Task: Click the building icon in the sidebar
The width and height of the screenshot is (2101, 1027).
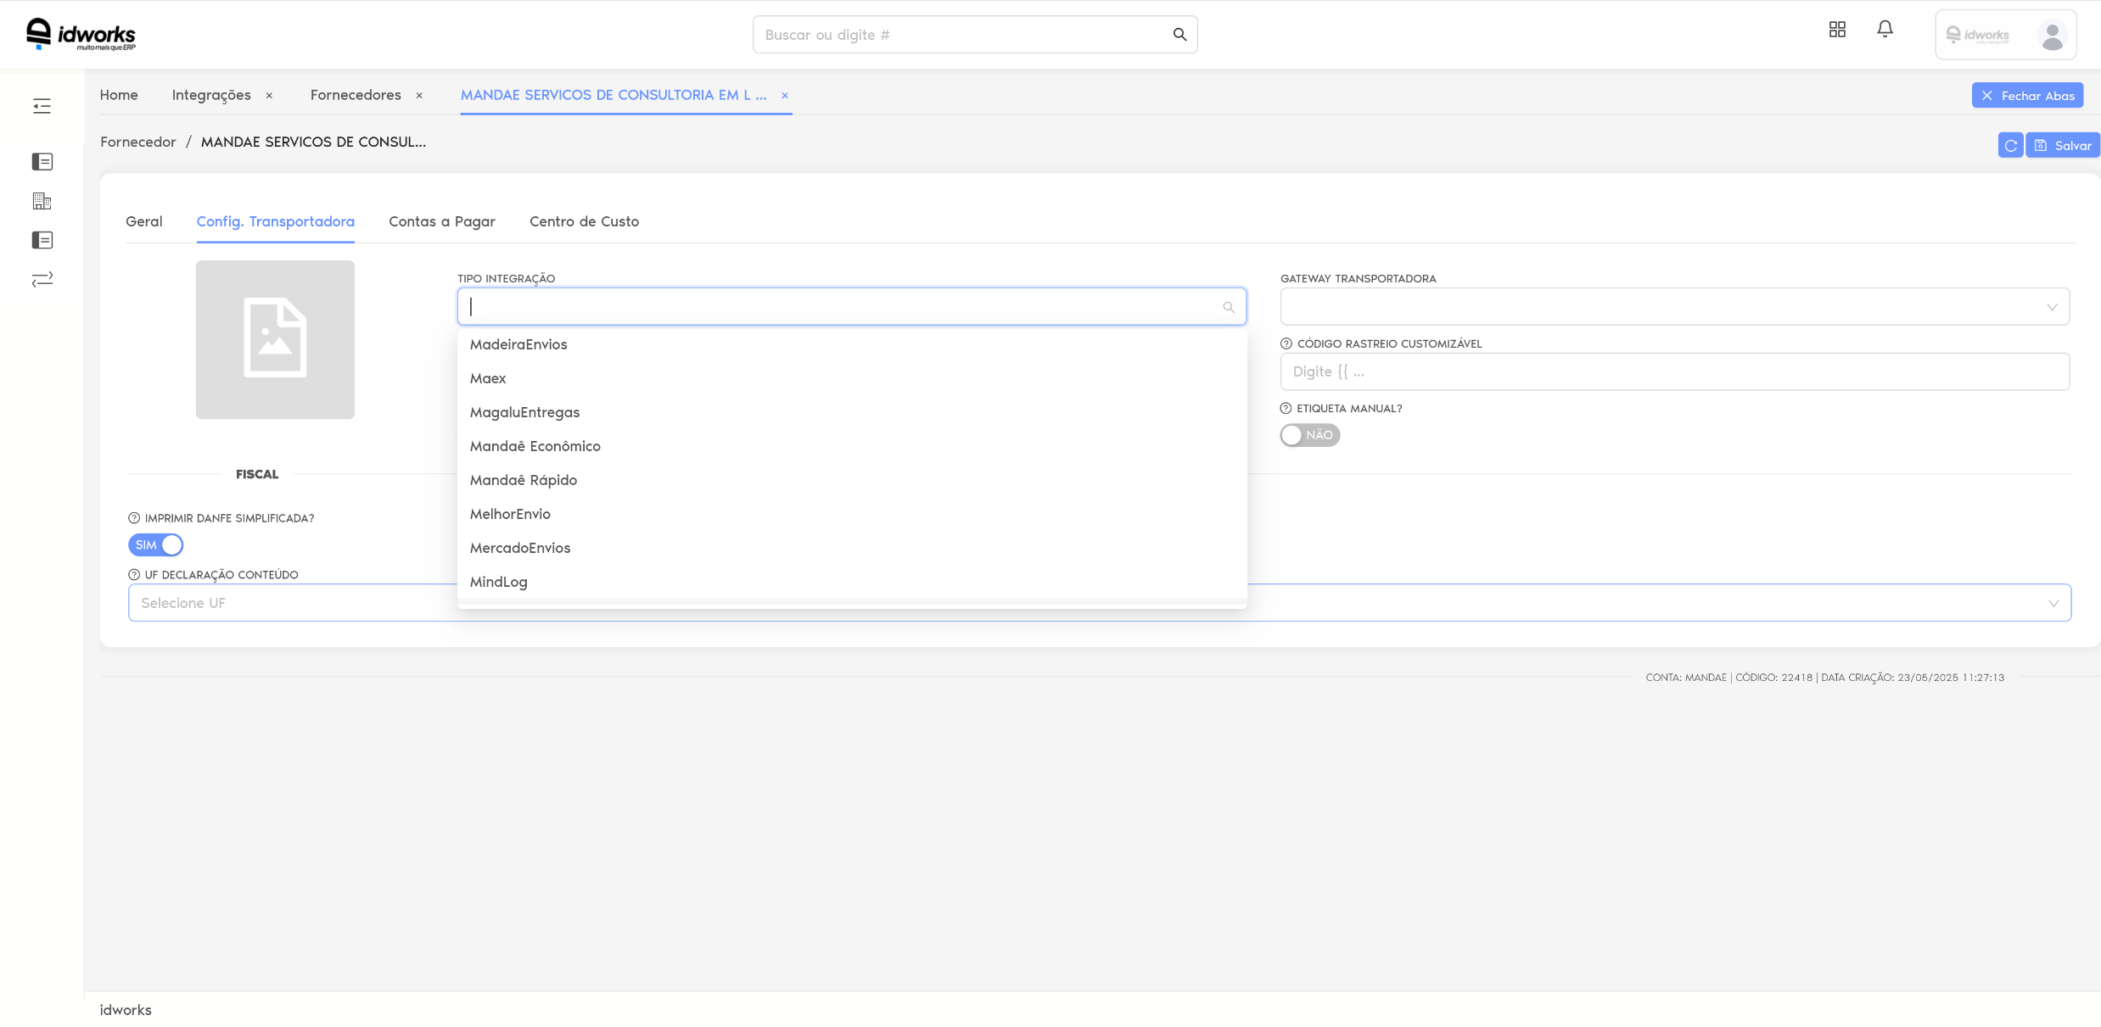Action: click(42, 201)
